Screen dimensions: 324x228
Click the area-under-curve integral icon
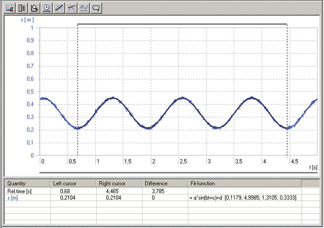(x=84, y=8)
